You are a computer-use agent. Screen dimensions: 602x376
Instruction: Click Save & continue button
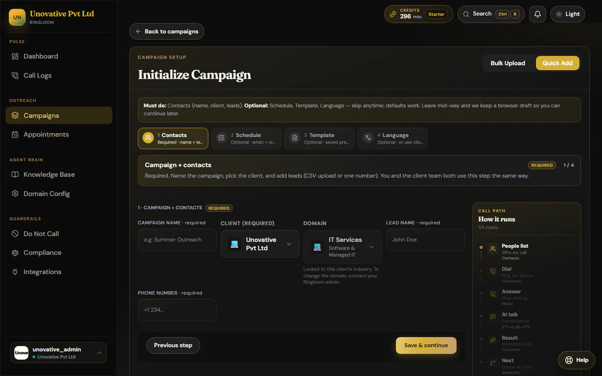pyautogui.click(x=426, y=345)
